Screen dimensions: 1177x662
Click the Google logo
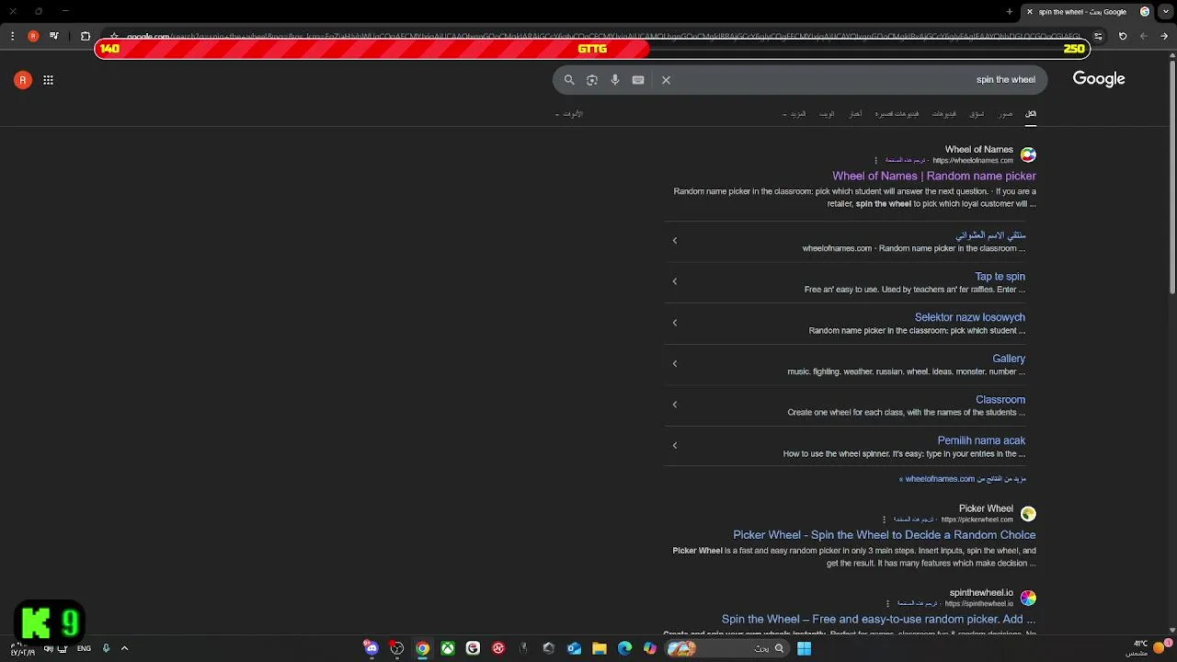pos(1099,79)
